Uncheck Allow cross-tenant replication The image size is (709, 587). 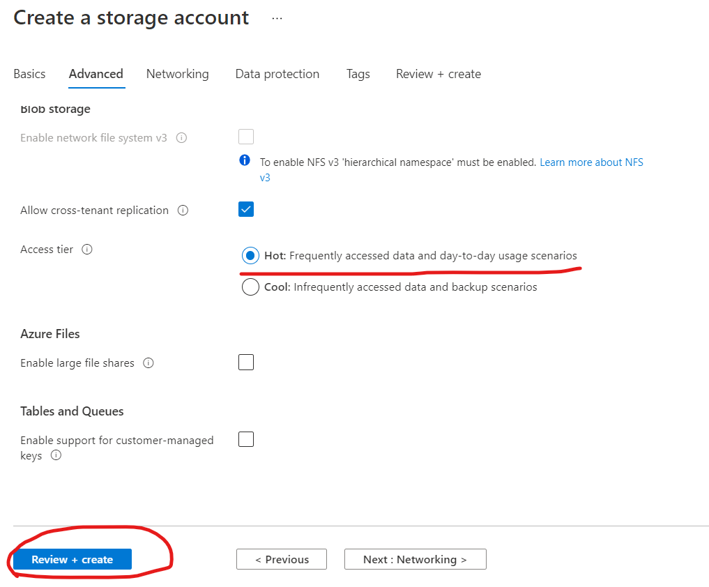(x=245, y=208)
